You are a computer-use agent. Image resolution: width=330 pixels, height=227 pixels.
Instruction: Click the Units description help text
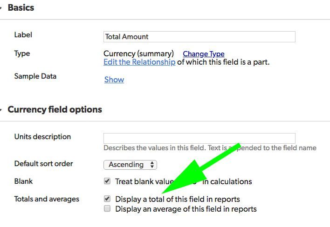pyautogui.click(x=210, y=148)
